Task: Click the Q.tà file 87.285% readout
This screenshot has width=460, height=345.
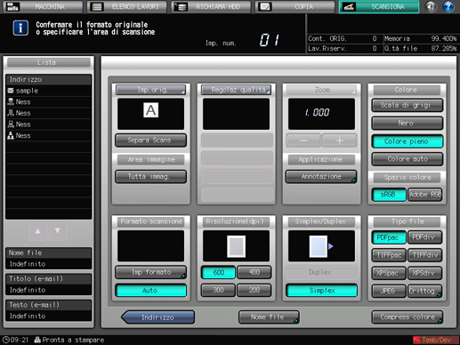Action: click(x=420, y=48)
